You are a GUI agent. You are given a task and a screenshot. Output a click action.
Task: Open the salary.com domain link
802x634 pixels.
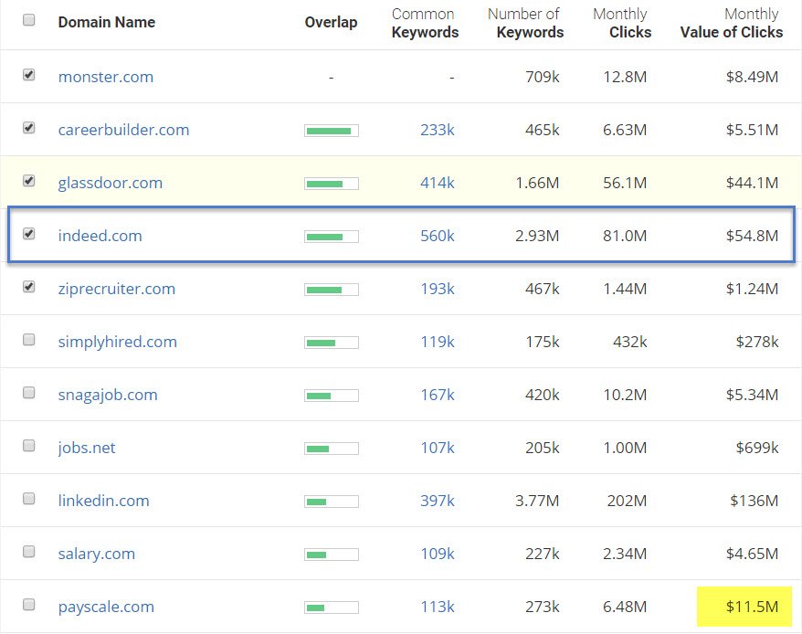[x=97, y=554]
